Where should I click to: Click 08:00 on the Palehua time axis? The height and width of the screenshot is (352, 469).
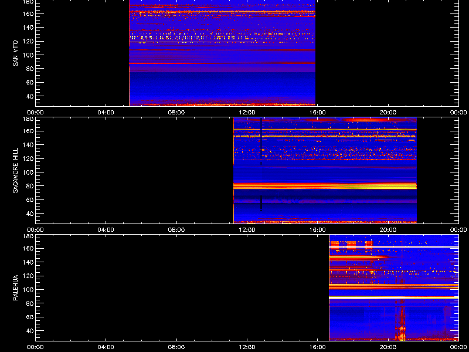coord(176,347)
